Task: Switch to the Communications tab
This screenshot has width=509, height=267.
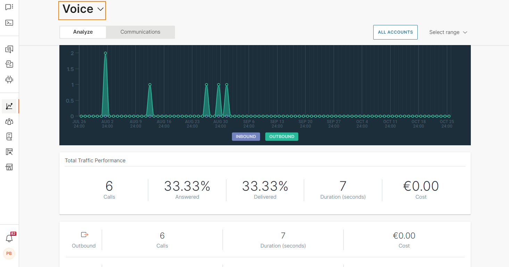Action: coord(140,32)
